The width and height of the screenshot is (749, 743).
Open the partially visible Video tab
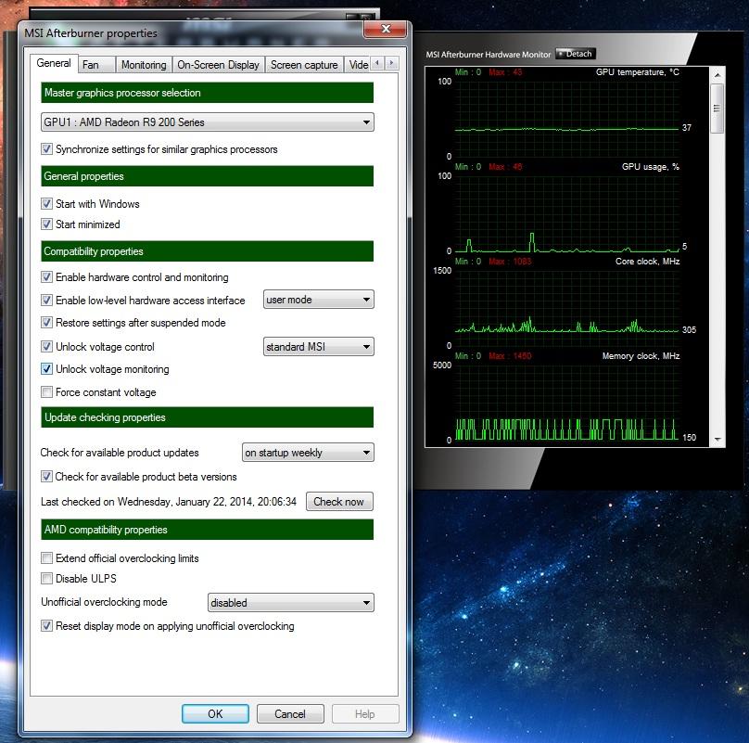pyautogui.click(x=357, y=65)
